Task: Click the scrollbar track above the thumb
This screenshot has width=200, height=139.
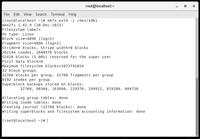Action: [197, 48]
